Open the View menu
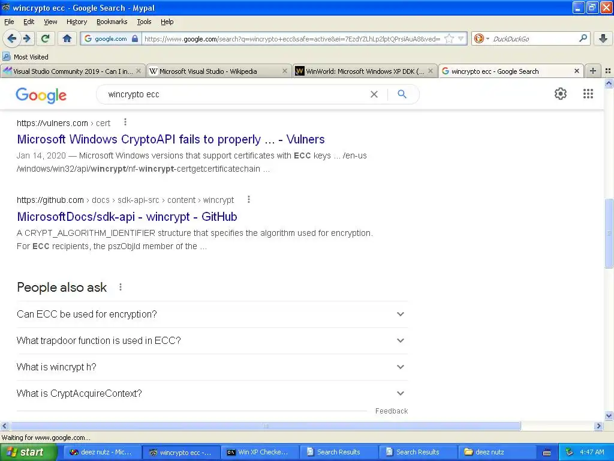Screen dimensions: 614x461 (50, 22)
